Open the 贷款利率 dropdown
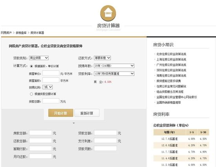Image resolution: width=216 pixels, height=167 pixels. pos(114,73)
